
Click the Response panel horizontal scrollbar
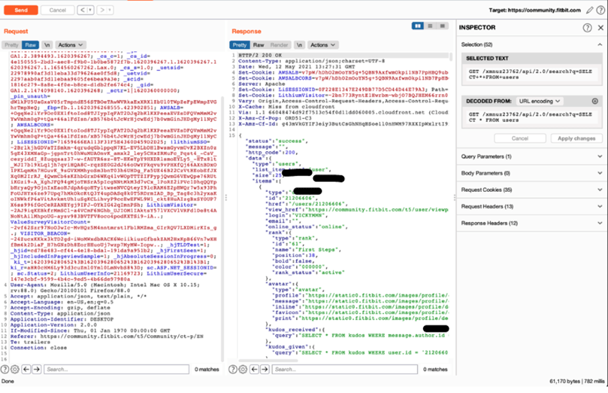click(x=269, y=361)
